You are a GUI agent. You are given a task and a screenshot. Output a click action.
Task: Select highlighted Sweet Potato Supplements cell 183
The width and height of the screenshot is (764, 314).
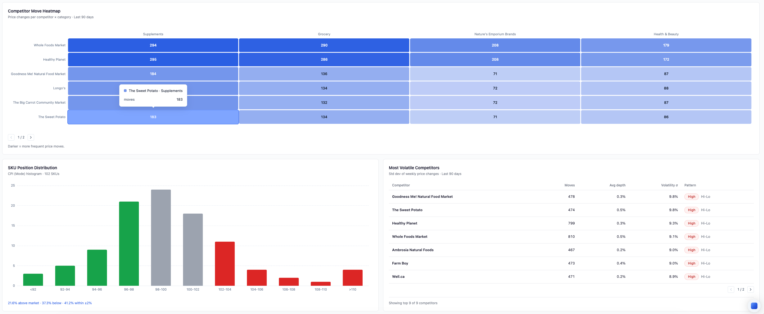[153, 117]
